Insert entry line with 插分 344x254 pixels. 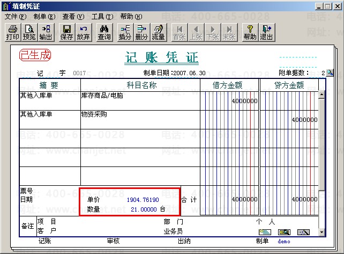click(125, 32)
